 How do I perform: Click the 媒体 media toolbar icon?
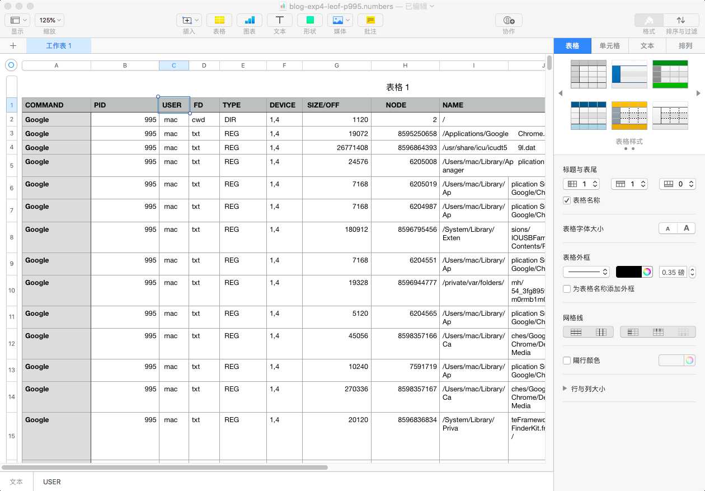point(340,20)
